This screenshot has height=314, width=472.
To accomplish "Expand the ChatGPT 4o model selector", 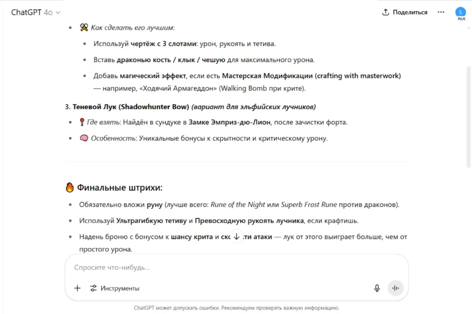I will click(36, 12).
